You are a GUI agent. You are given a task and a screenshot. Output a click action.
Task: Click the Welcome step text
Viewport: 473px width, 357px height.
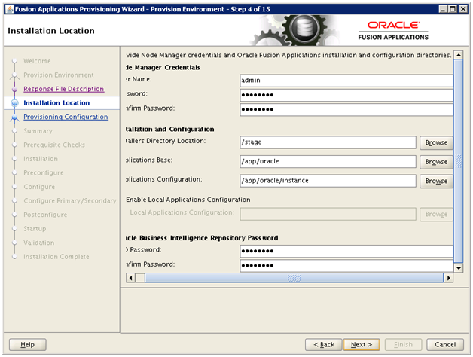click(x=37, y=61)
